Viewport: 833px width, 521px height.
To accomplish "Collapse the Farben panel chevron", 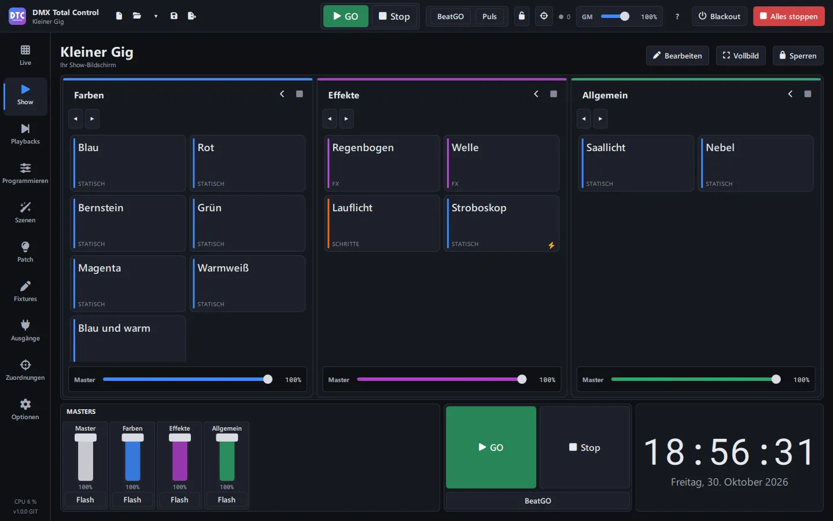I will tap(282, 94).
